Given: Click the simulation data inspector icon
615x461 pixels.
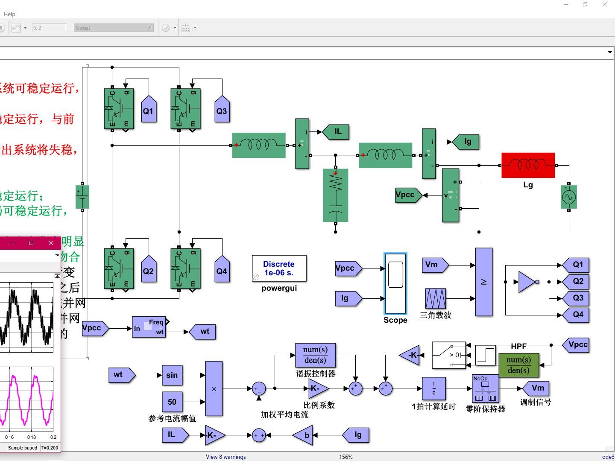Looking at the screenshot, I should [x=16, y=28].
